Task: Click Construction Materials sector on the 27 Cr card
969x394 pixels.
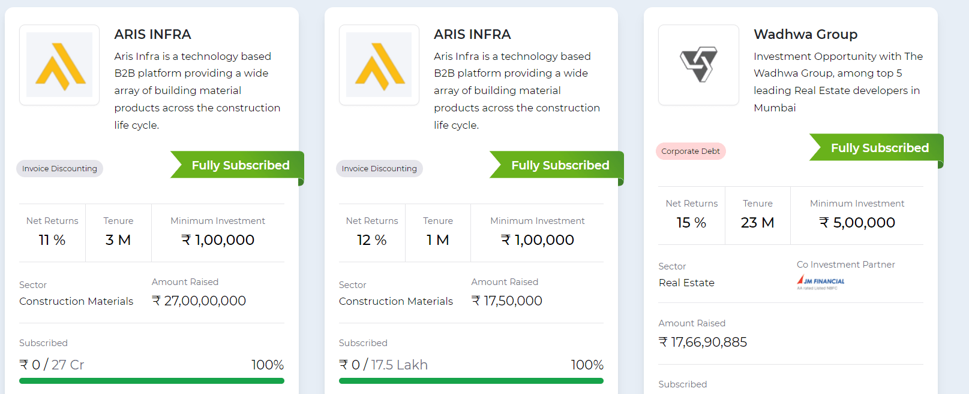Action: (76, 301)
